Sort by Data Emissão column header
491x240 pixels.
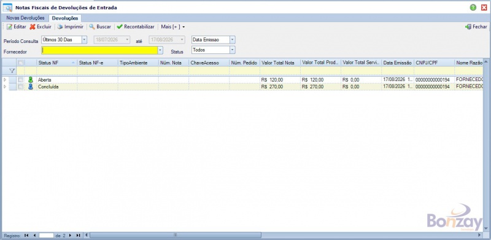(397, 63)
